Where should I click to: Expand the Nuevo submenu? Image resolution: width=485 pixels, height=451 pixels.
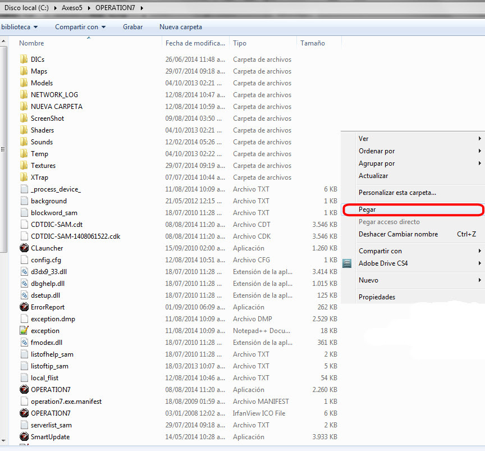click(x=479, y=280)
